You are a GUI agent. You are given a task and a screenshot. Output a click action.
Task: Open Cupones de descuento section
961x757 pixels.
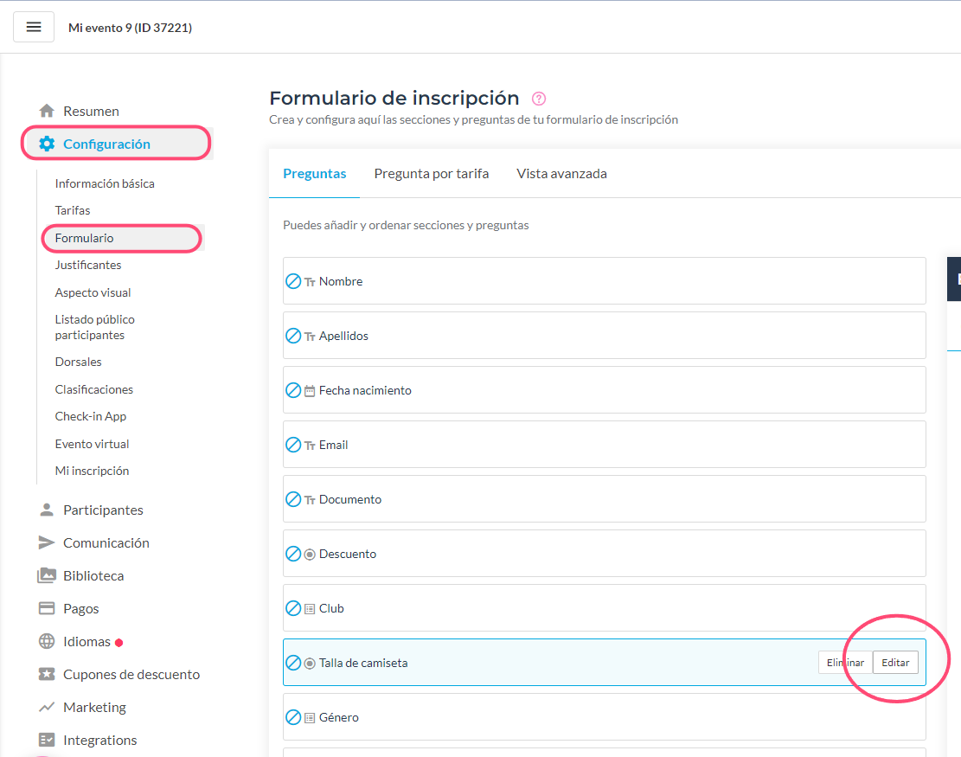click(131, 674)
